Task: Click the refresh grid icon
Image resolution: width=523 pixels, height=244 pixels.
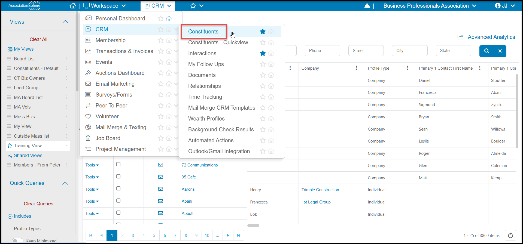Action: 510,235
